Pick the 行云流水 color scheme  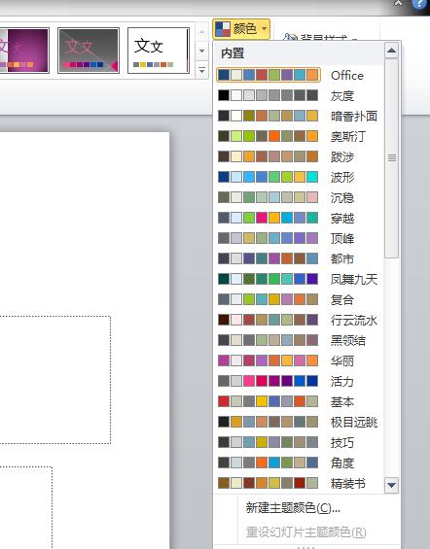pos(299,320)
